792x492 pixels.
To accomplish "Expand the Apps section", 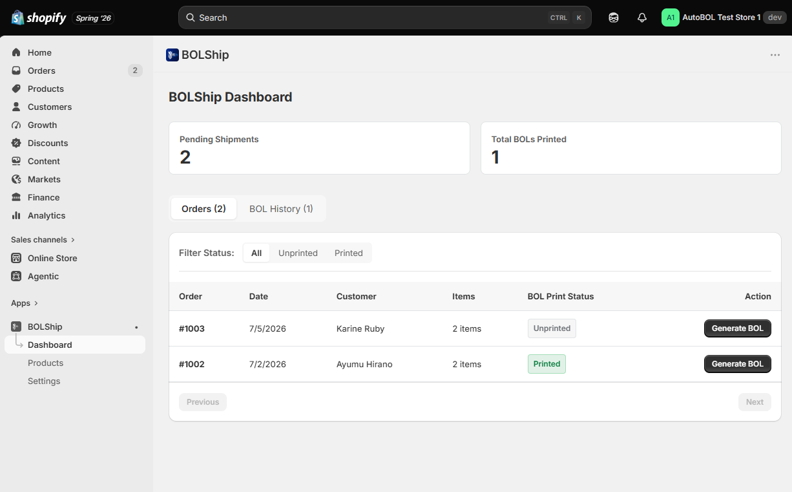I will click(25, 303).
